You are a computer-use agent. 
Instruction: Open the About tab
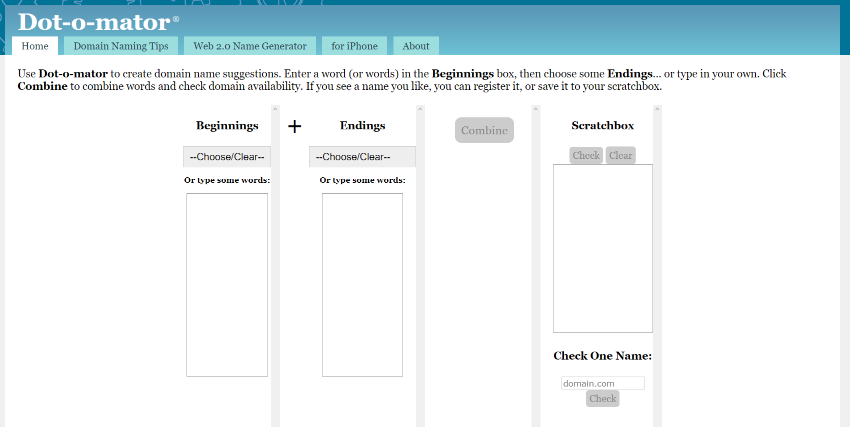click(415, 46)
